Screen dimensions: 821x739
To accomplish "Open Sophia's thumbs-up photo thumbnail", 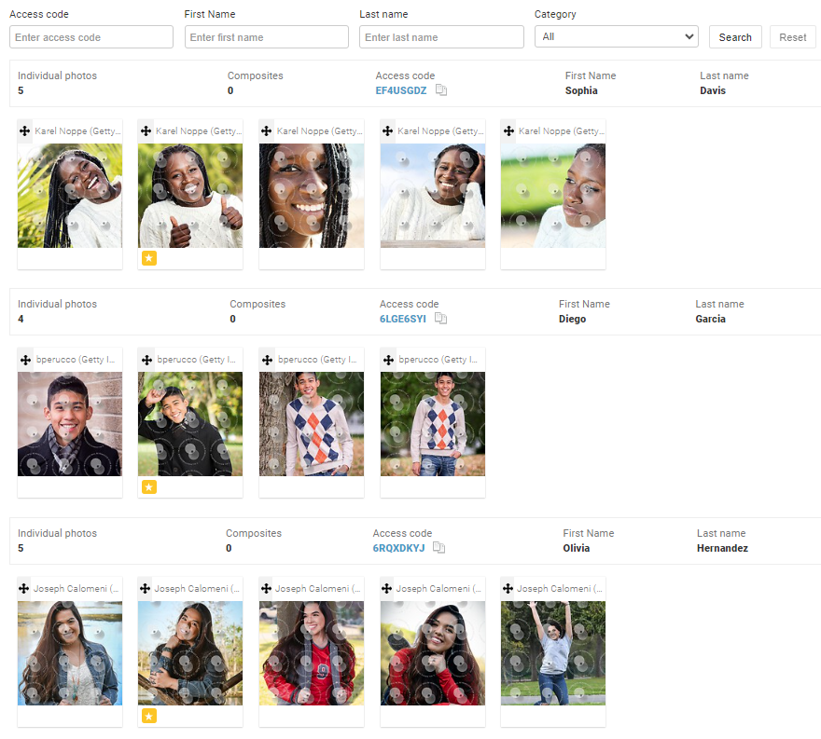I will (x=190, y=196).
